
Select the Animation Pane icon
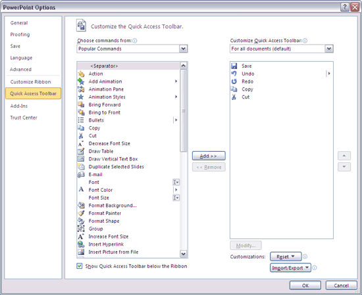81,89
